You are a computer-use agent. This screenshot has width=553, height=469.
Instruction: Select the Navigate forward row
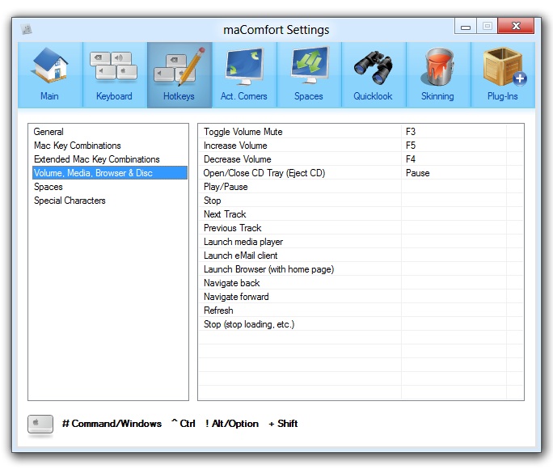361,297
